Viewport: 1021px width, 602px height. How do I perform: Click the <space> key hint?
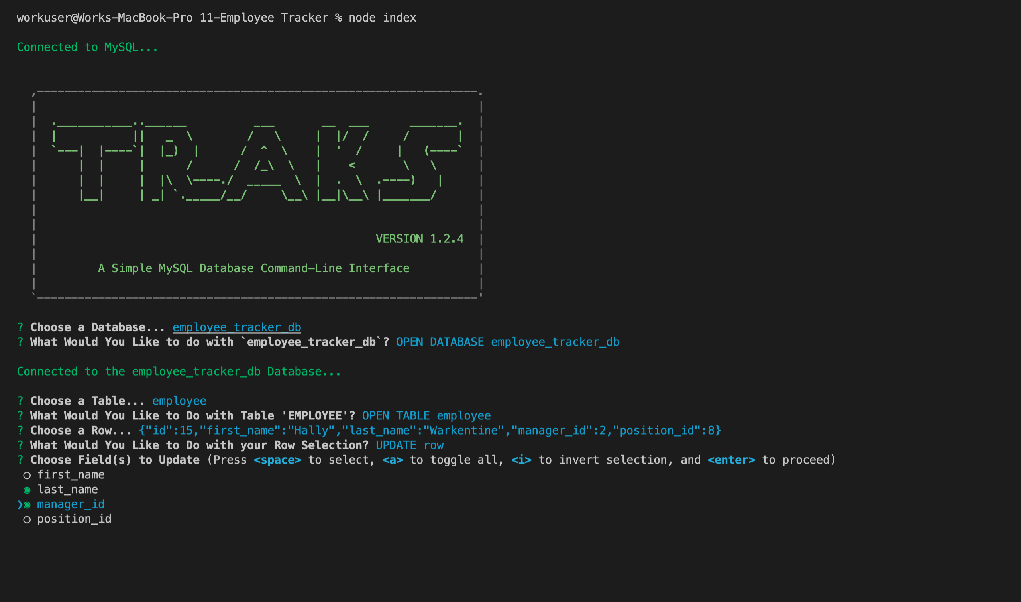277,460
